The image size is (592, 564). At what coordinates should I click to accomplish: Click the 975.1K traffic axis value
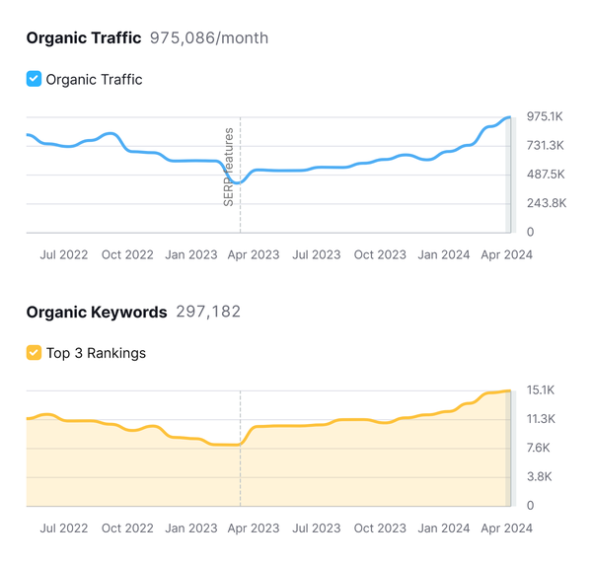(545, 116)
